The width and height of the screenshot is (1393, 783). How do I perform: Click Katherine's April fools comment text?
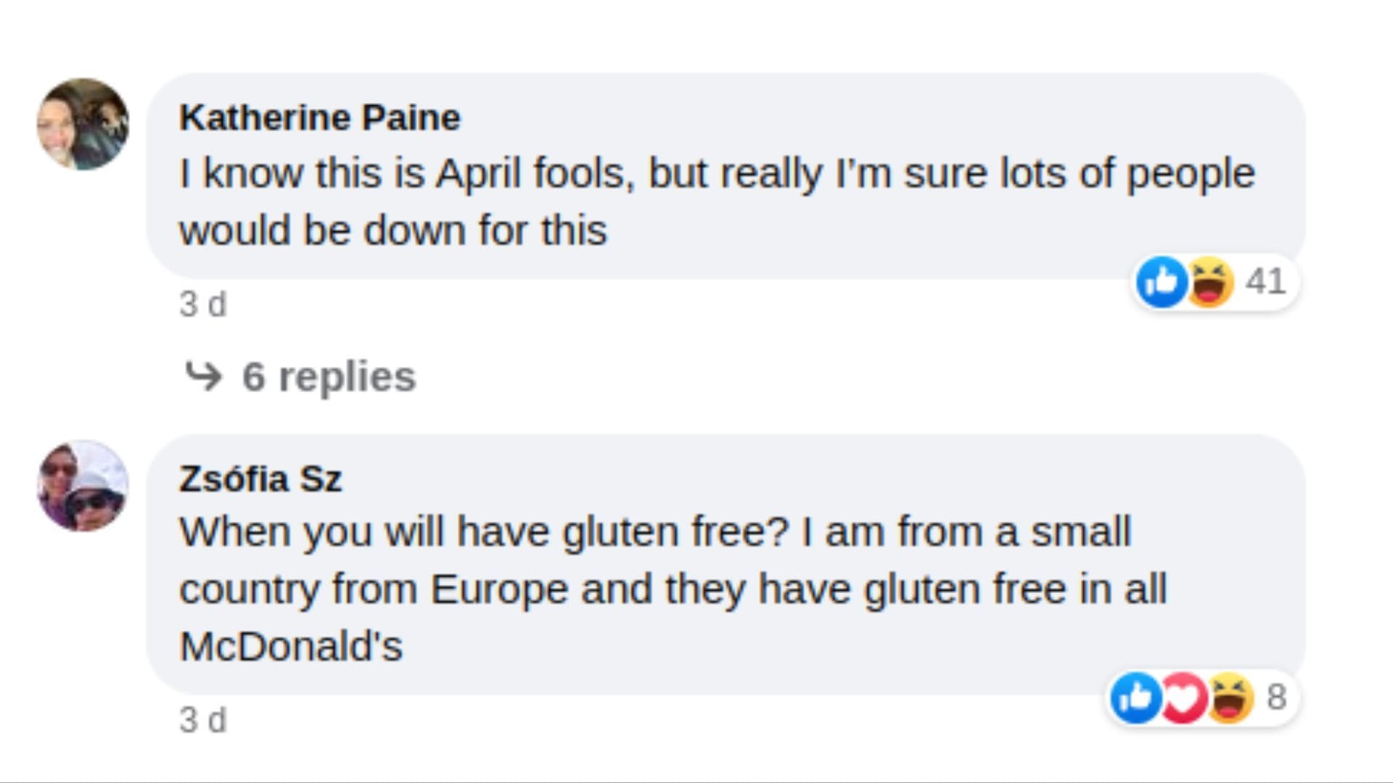click(x=716, y=174)
